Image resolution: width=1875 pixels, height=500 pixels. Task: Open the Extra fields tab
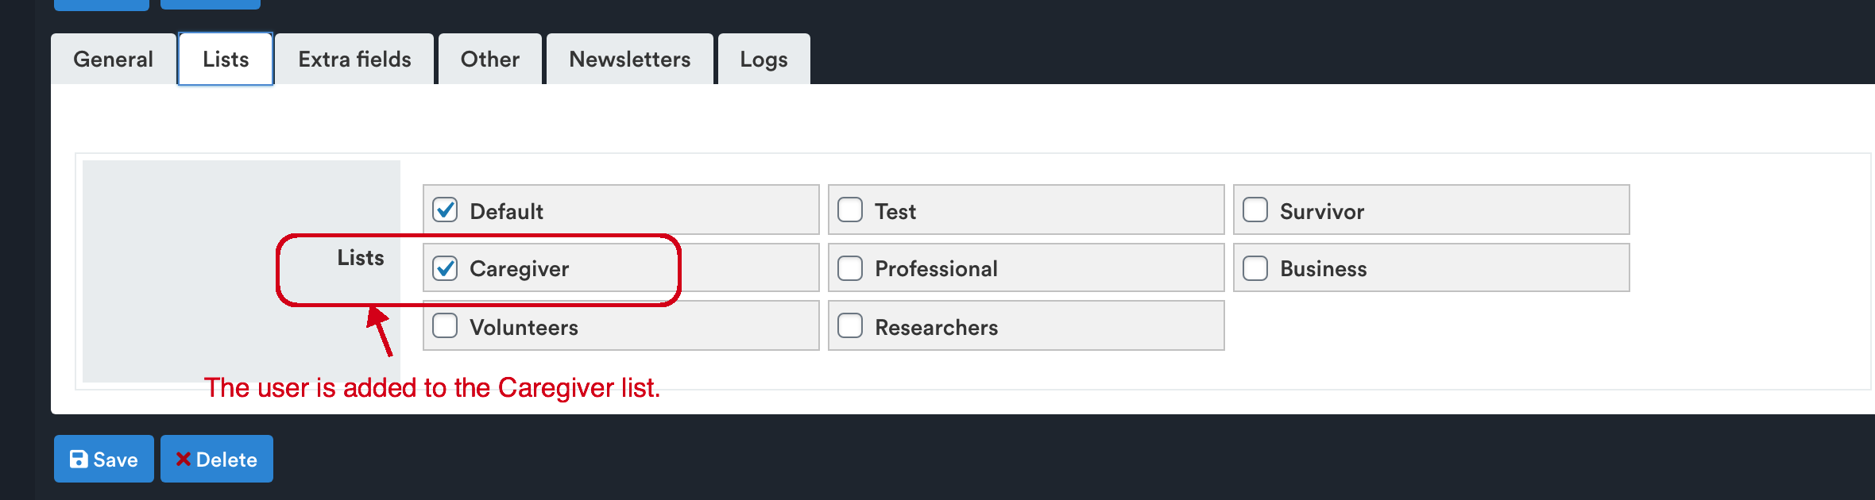click(x=354, y=59)
